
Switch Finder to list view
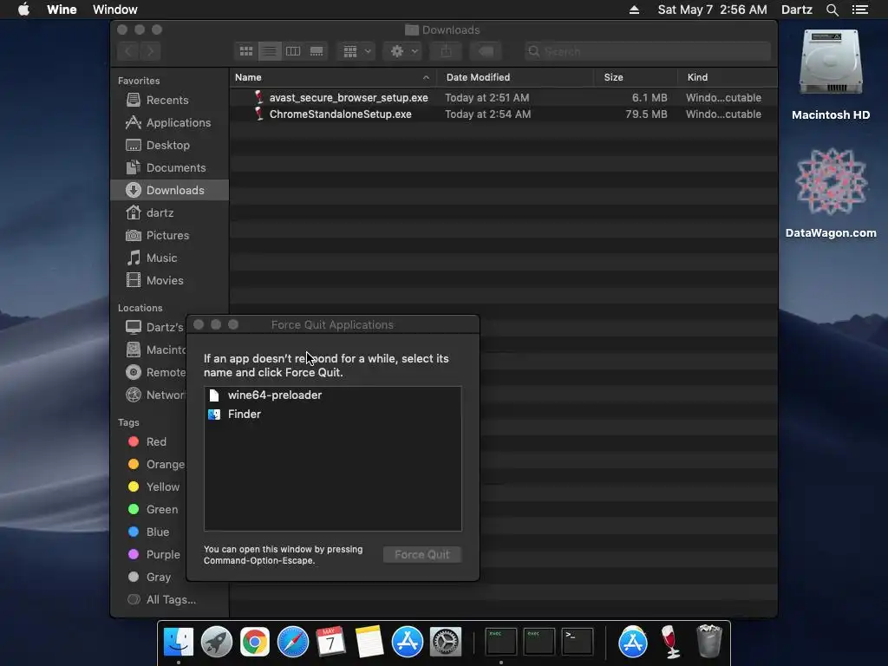(x=270, y=51)
